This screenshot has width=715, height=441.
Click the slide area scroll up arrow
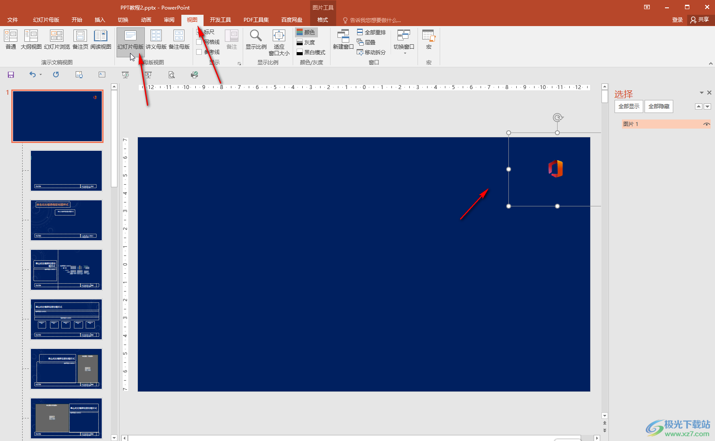605,87
